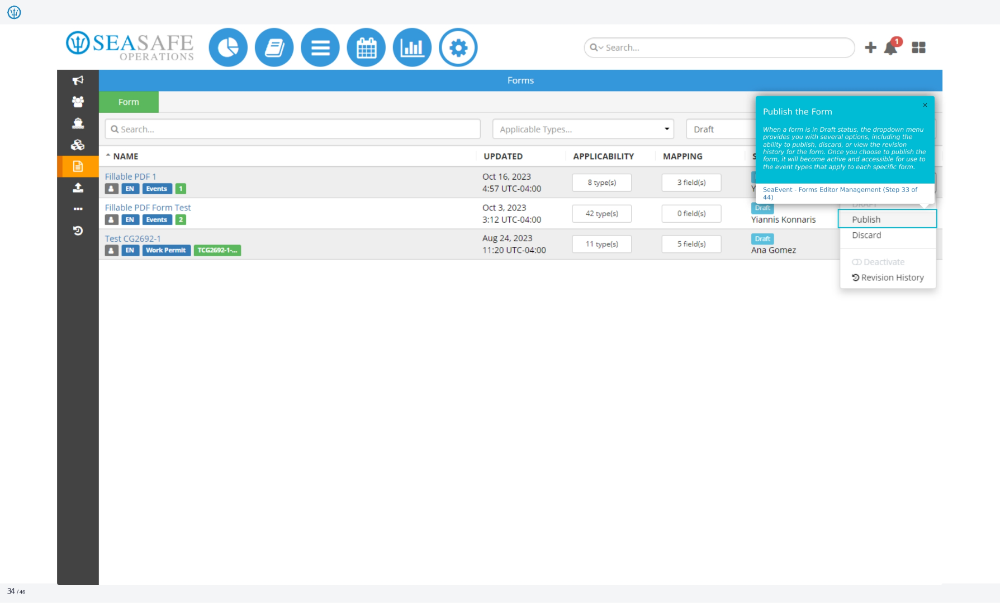Click the user icon badge under Test CG2692-1
The height and width of the screenshot is (603, 1000).
coord(111,250)
